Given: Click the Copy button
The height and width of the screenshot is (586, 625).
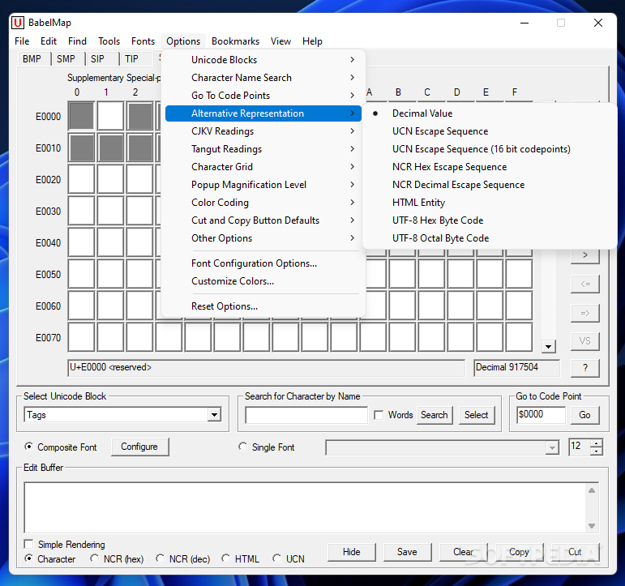Looking at the screenshot, I should point(519,552).
